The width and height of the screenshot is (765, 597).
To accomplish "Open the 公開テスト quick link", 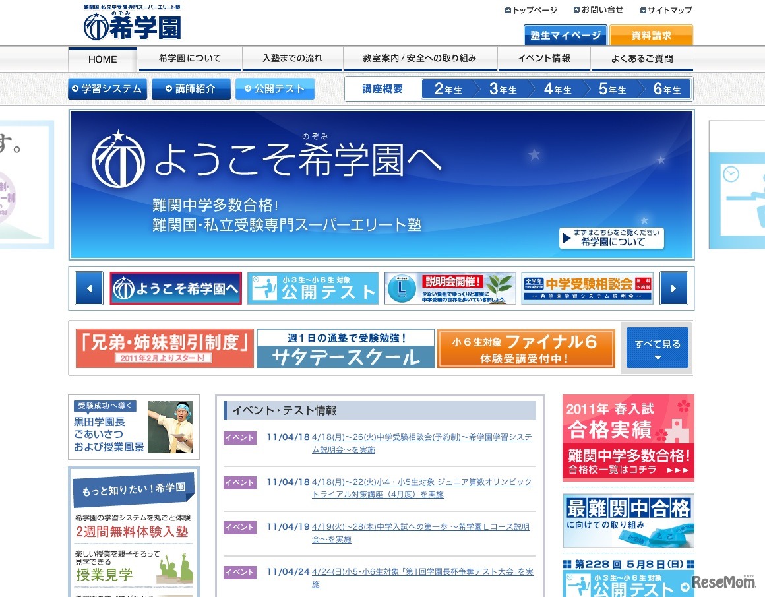I will point(274,88).
